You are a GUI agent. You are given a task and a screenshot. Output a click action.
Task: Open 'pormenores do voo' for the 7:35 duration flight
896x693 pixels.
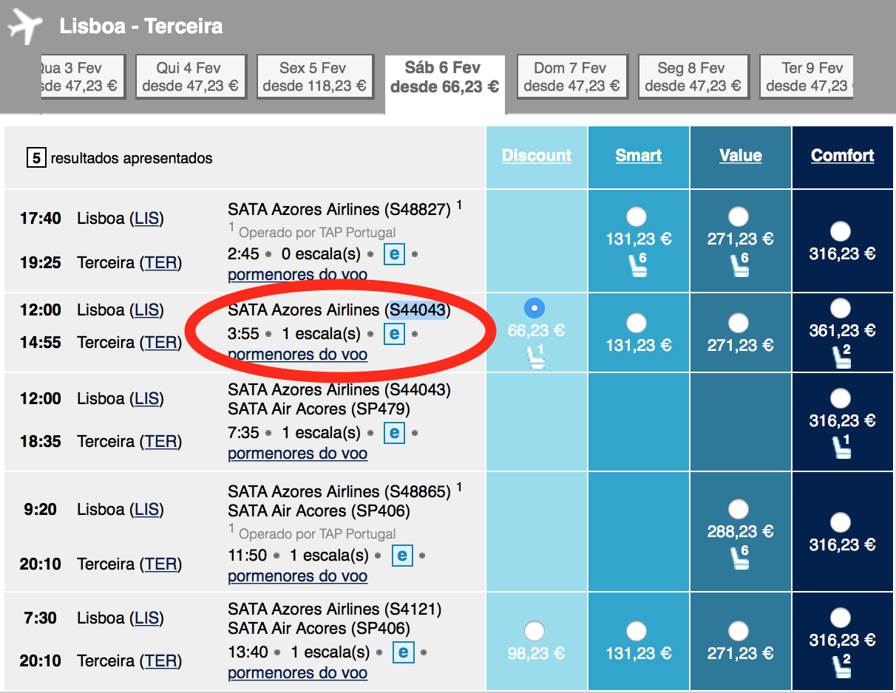[x=297, y=454]
